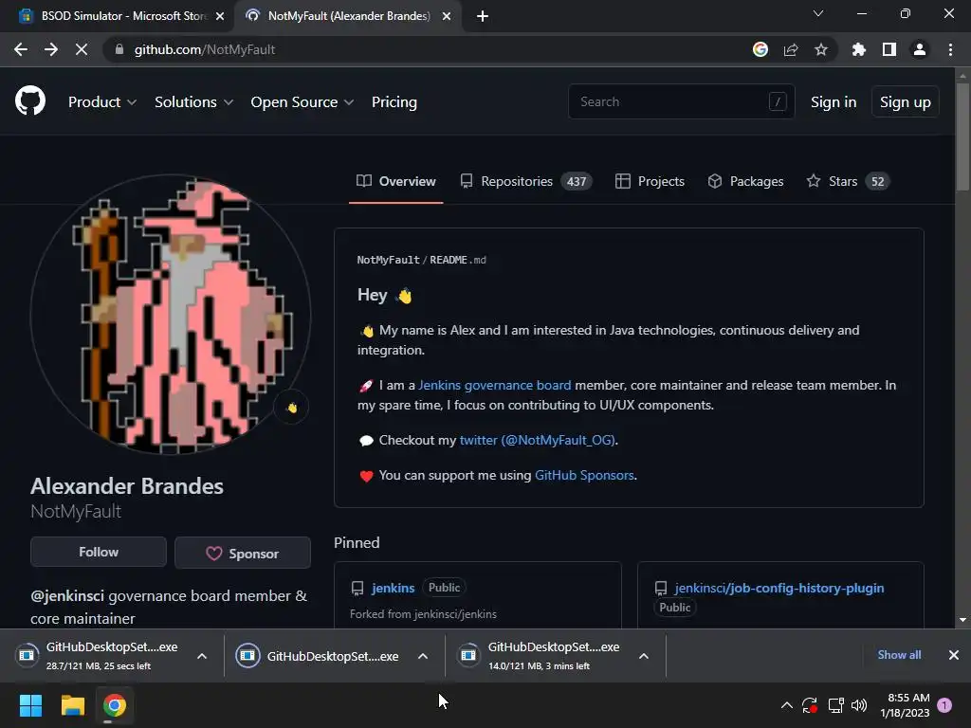
Task: Open options for the 25 secs left download
Action: point(202,656)
